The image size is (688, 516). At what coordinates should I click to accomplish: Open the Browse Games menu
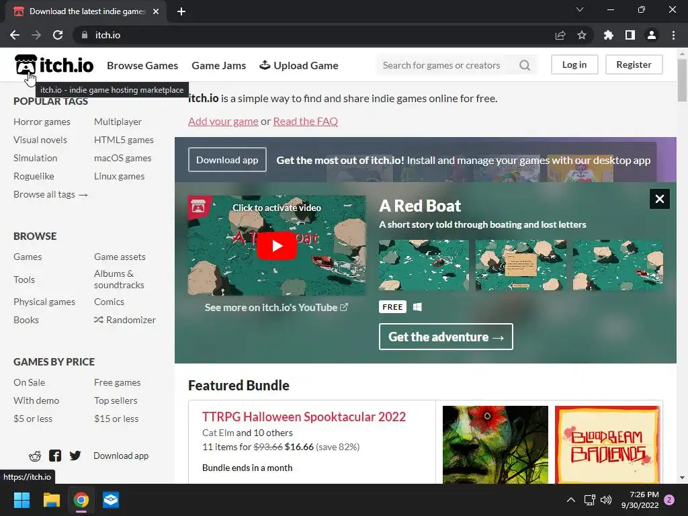pos(142,65)
